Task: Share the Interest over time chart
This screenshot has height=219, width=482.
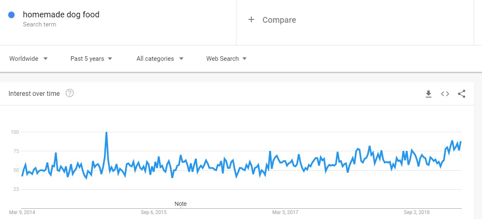Action: click(x=461, y=94)
